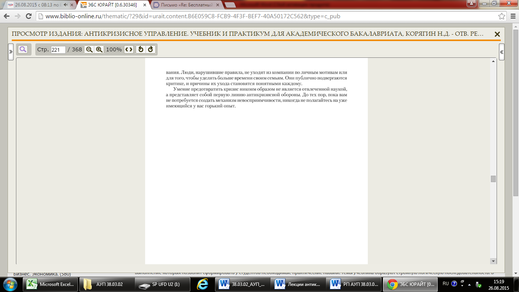Rotate page counterclockwise
Viewport: 519px width, 292px height.
(x=141, y=49)
